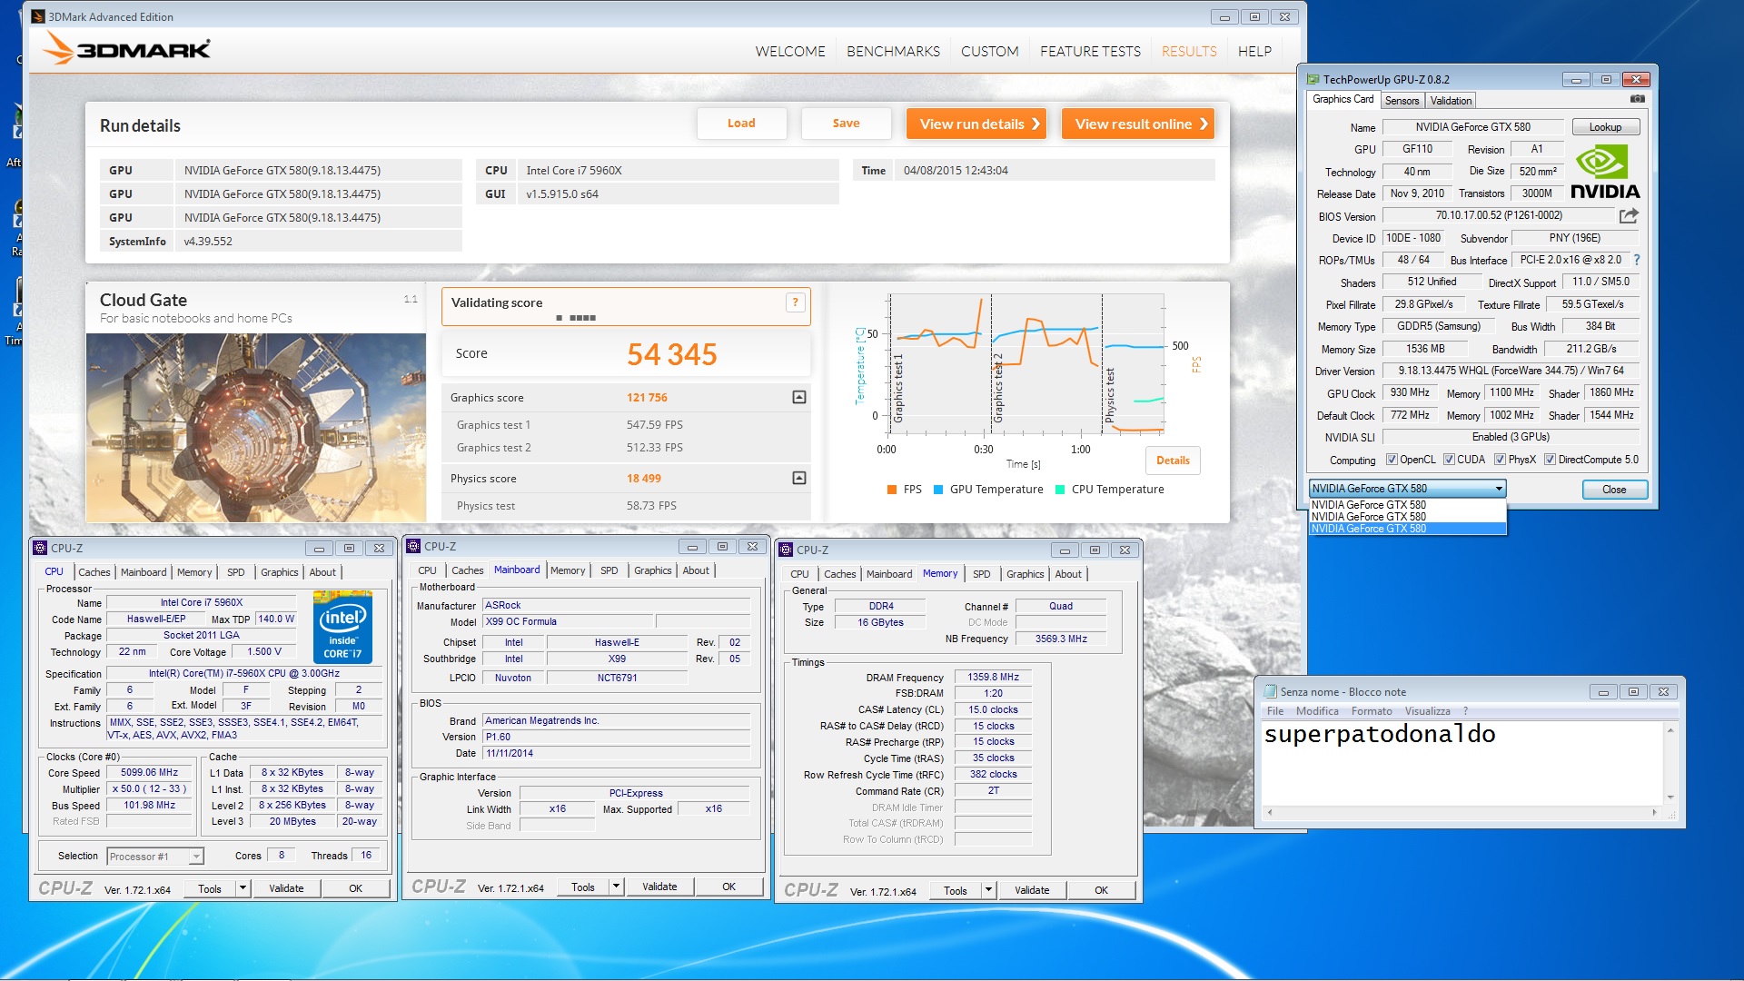Click the 54 345 overall score value
The width and height of the screenshot is (1744, 981).
point(672,354)
